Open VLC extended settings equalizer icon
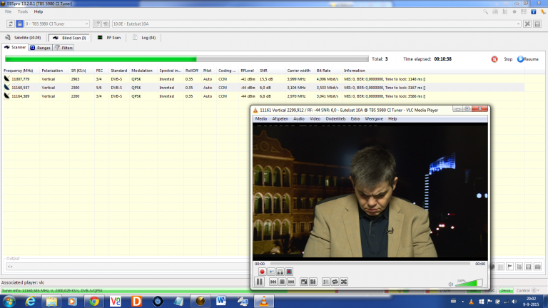548x308 pixels. [313, 282]
